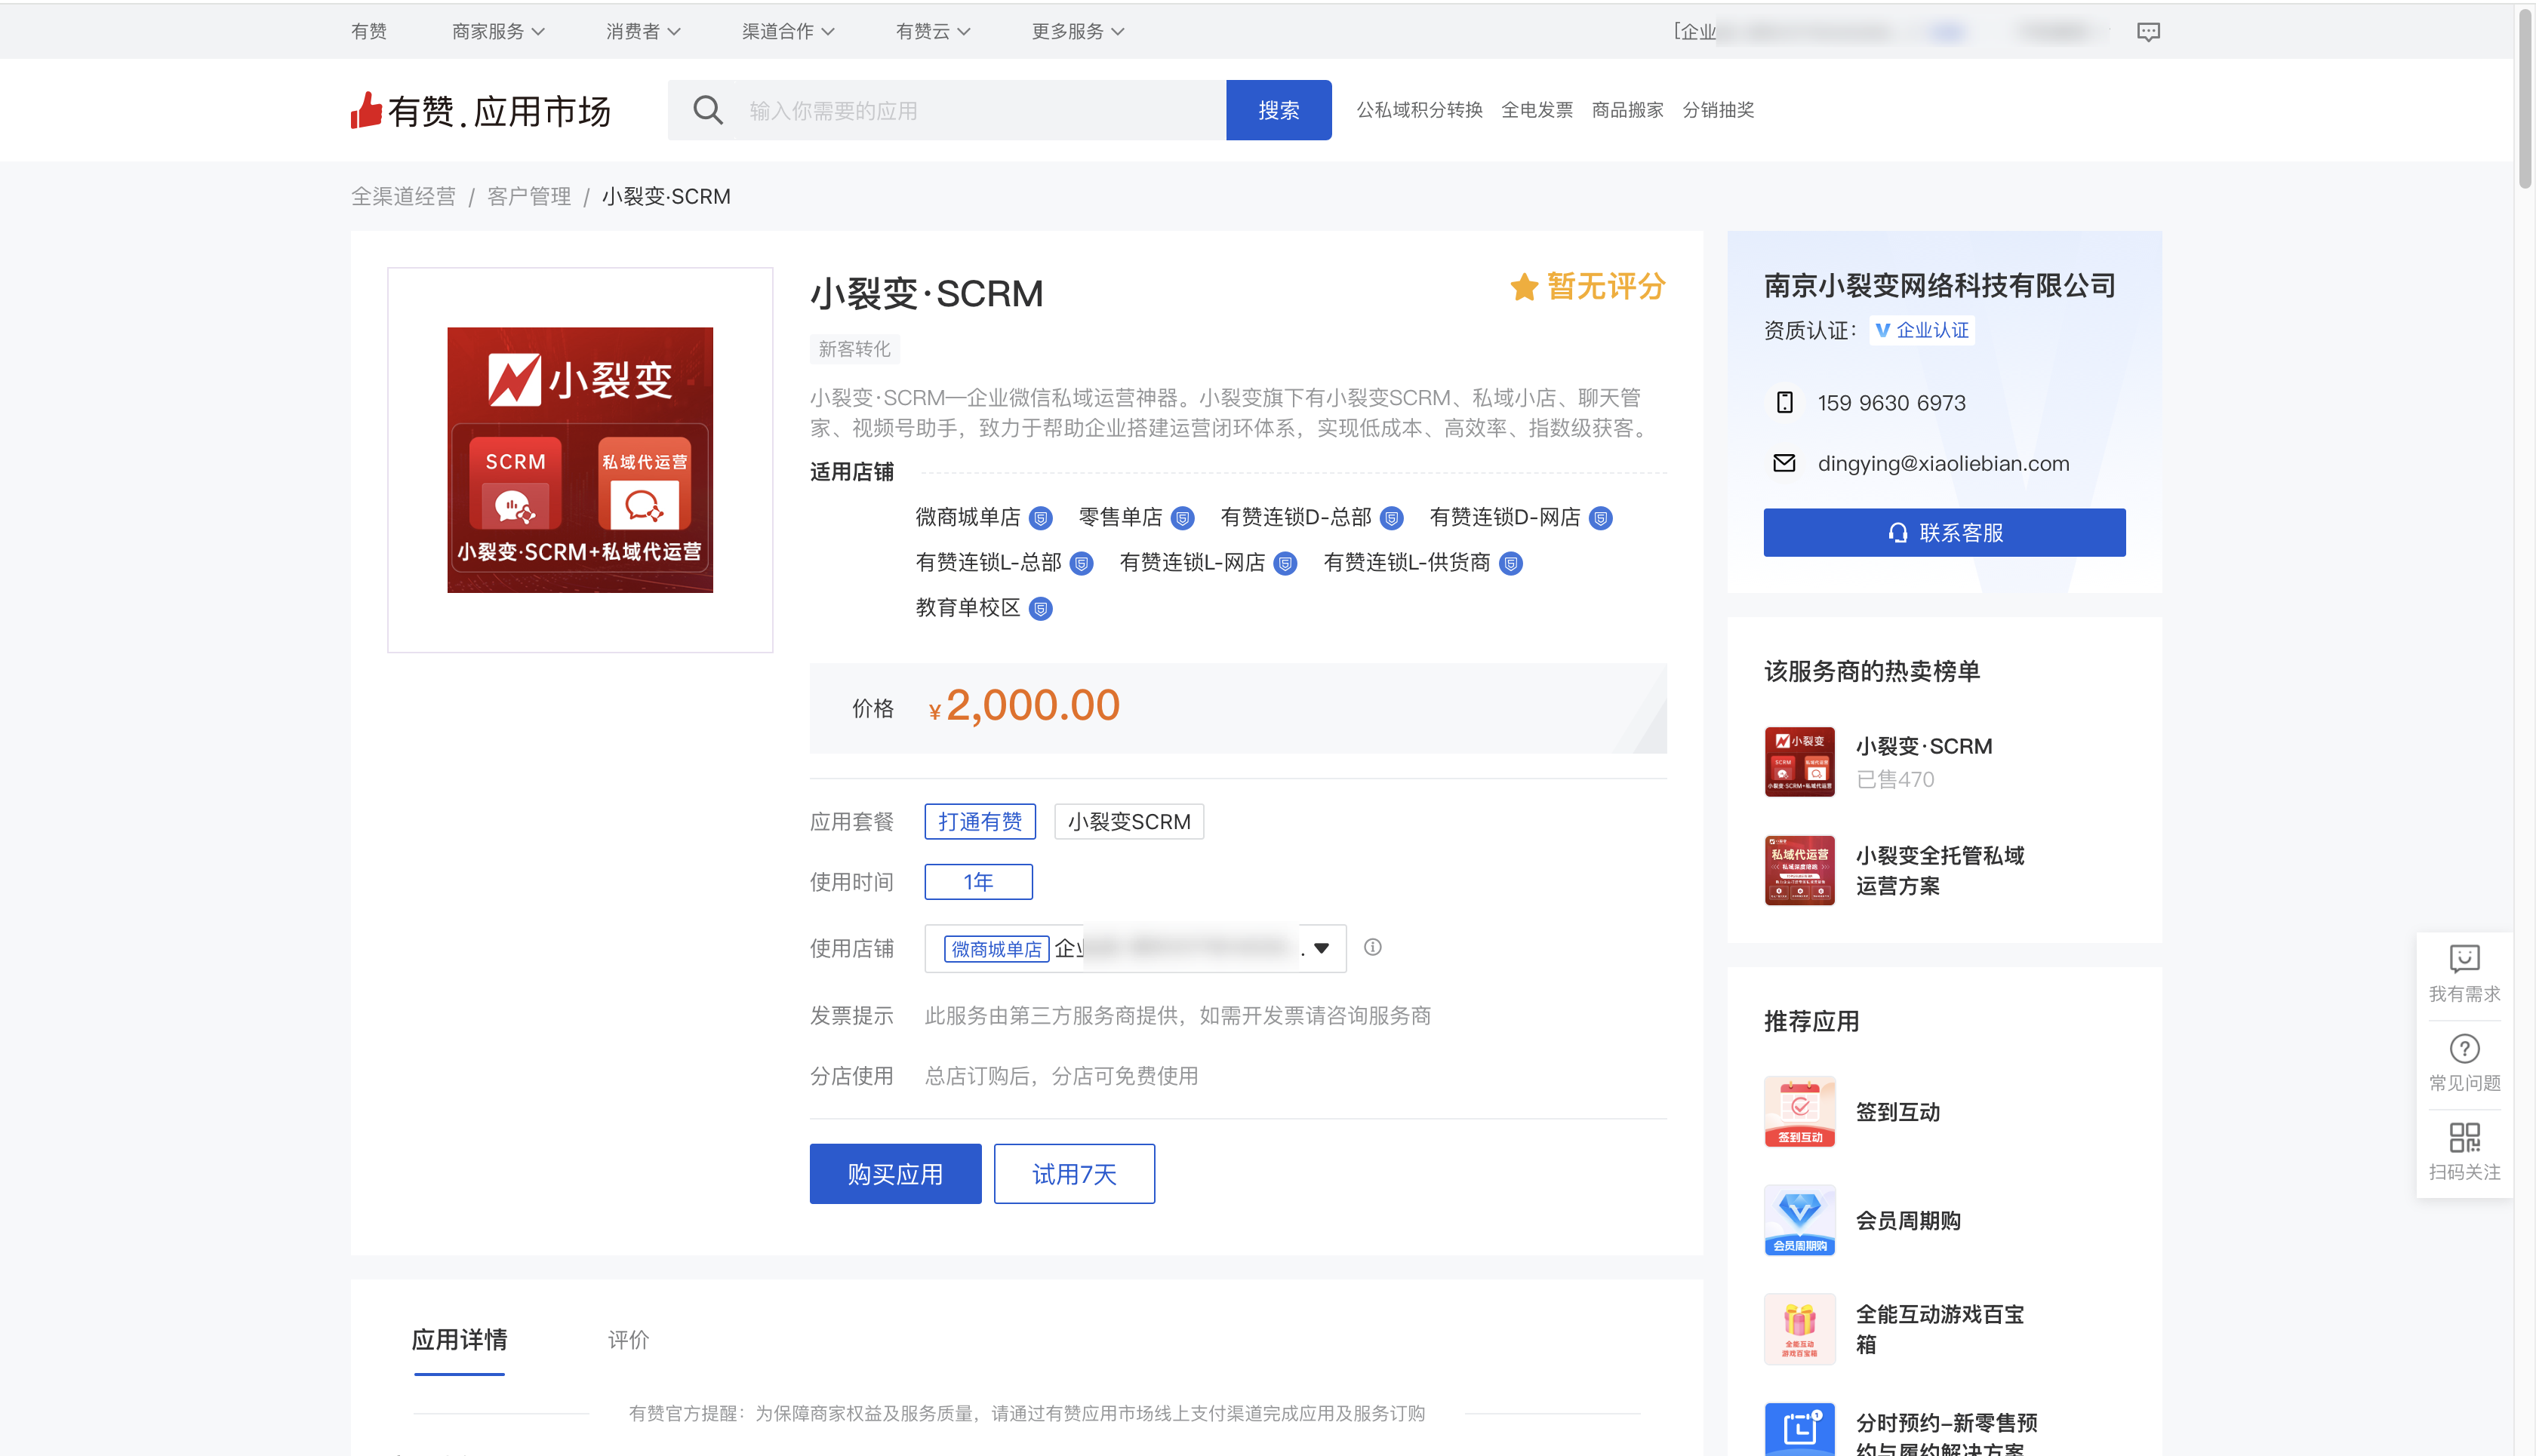The image size is (2536, 1456).
Task: Click 企业认证 verification badge
Action: [x=1922, y=330]
